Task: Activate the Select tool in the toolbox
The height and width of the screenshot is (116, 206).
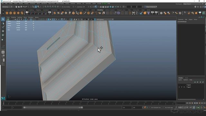Action: (x=3, y=19)
